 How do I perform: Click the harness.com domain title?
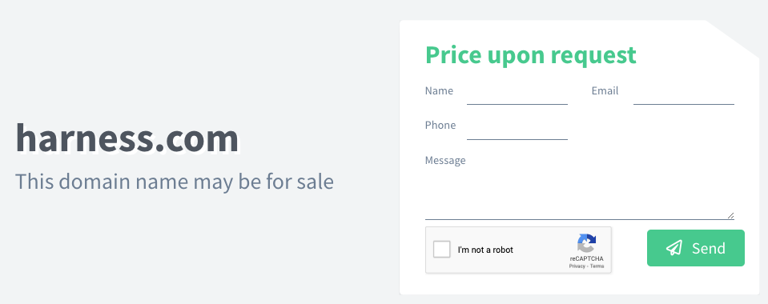point(127,138)
